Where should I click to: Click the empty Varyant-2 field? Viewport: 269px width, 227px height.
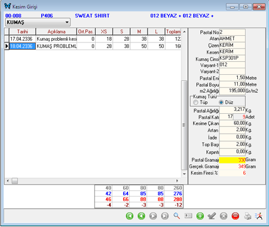232,71
